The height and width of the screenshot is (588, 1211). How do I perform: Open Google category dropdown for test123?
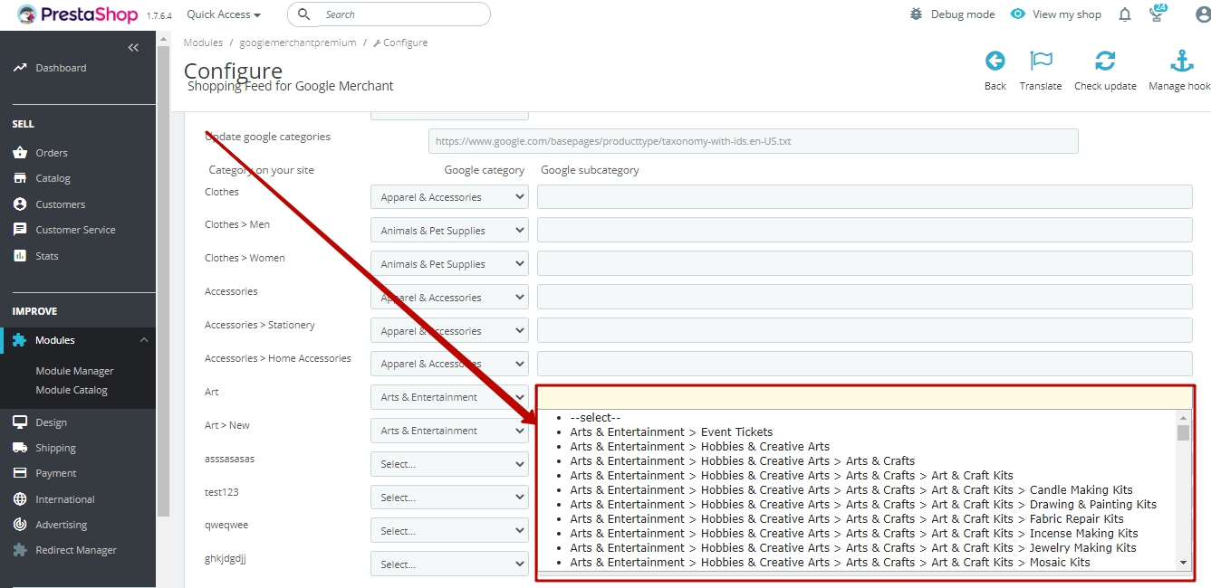click(449, 498)
